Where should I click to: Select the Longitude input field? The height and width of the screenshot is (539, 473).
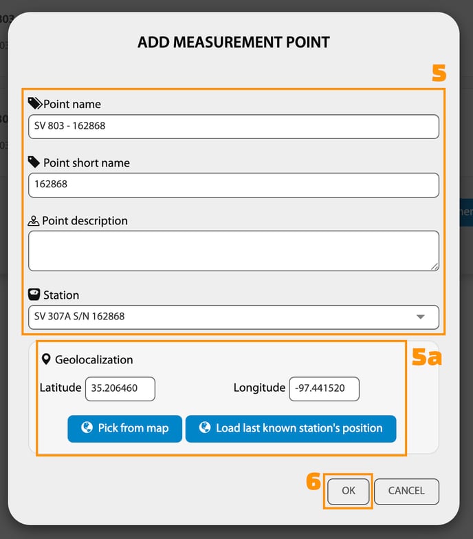[x=324, y=388]
